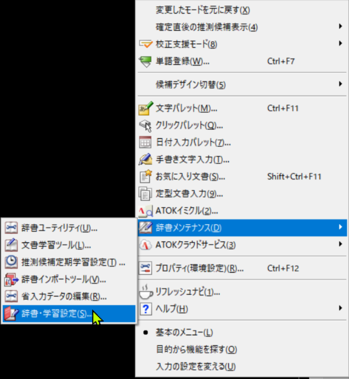The height and width of the screenshot is (379, 349).
Task: Expand the ATOKクラウドサービス(3) submenu arrow
Action: 340,244
